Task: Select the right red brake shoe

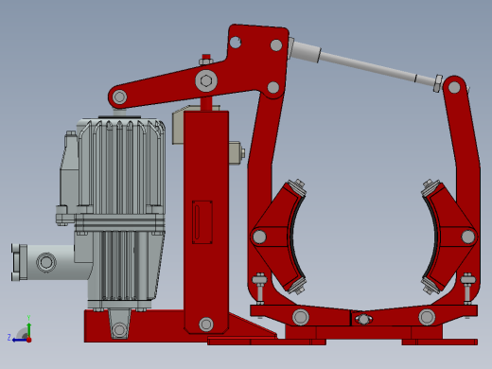Action: 449,237
